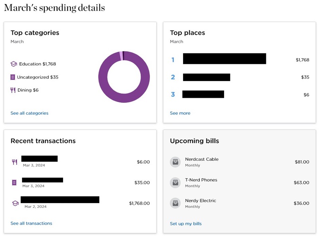
Task: Select the number 1 ranked top place
Action: (224, 59)
